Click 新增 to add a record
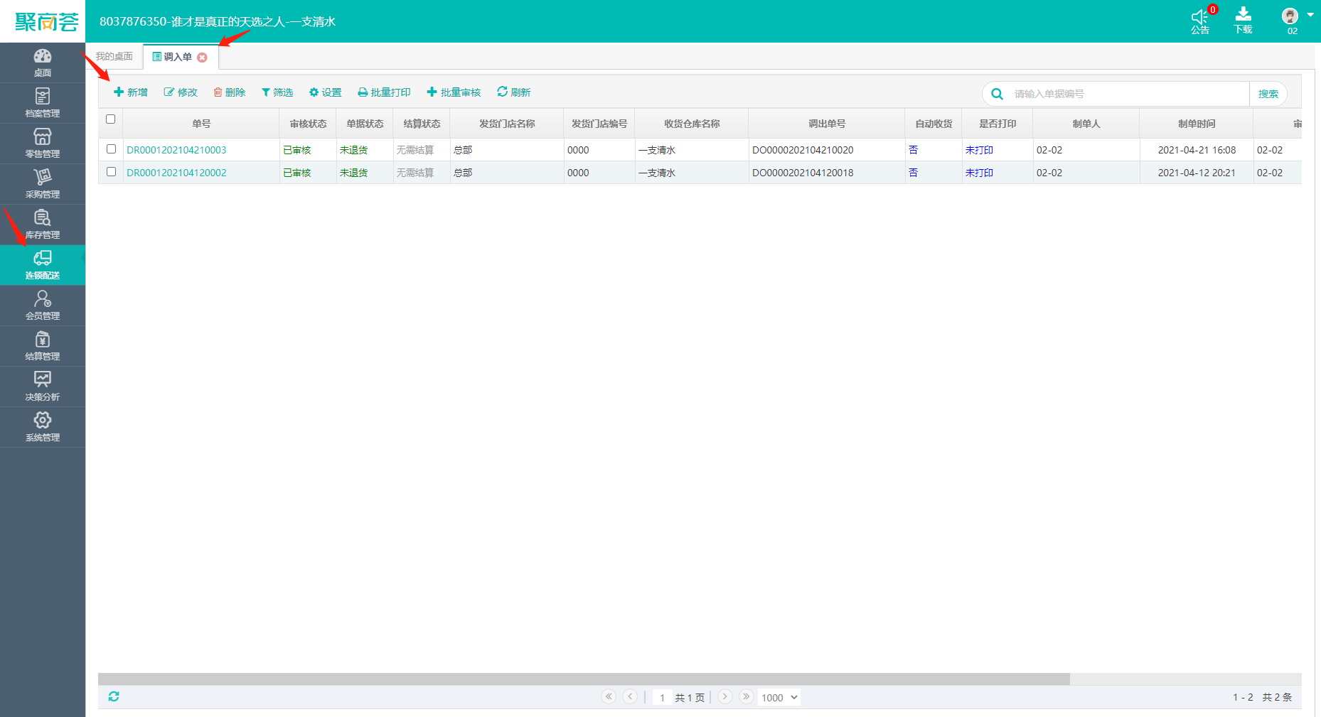The height and width of the screenshot is (717, 1321). click(x=131, y=92)
